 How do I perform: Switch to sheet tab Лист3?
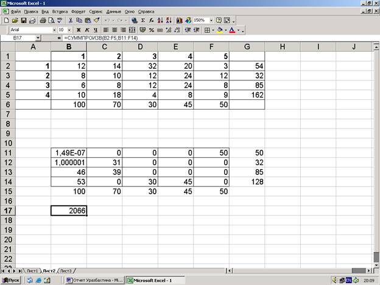coord(66,271)
